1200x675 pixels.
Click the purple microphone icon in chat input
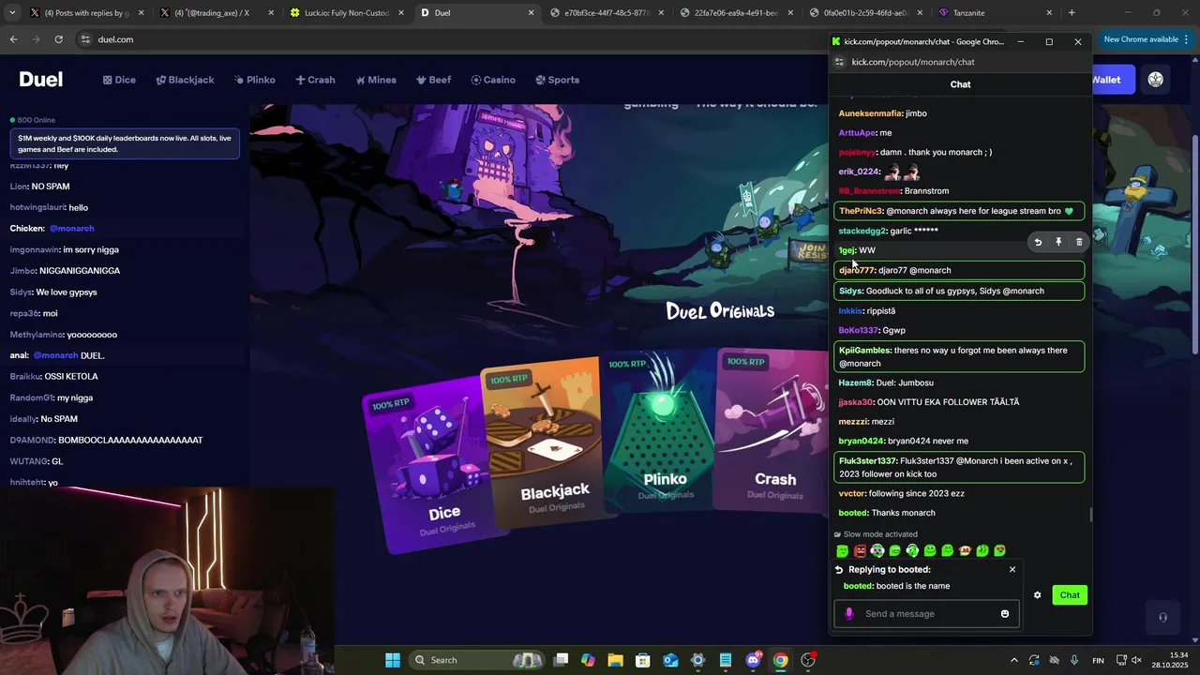[849, 614]
